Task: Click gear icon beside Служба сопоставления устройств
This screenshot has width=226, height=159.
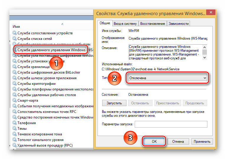Action: [x=14, y=33]
